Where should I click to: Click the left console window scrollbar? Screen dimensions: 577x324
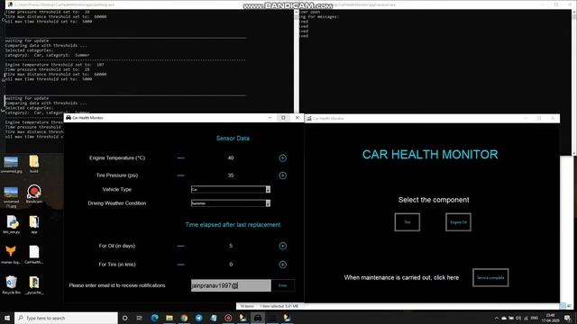[x=297, y=61]
